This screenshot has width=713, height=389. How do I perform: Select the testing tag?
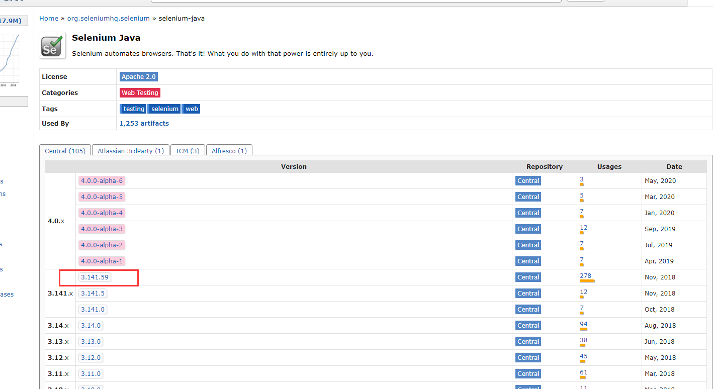click(x=133, y=109)
